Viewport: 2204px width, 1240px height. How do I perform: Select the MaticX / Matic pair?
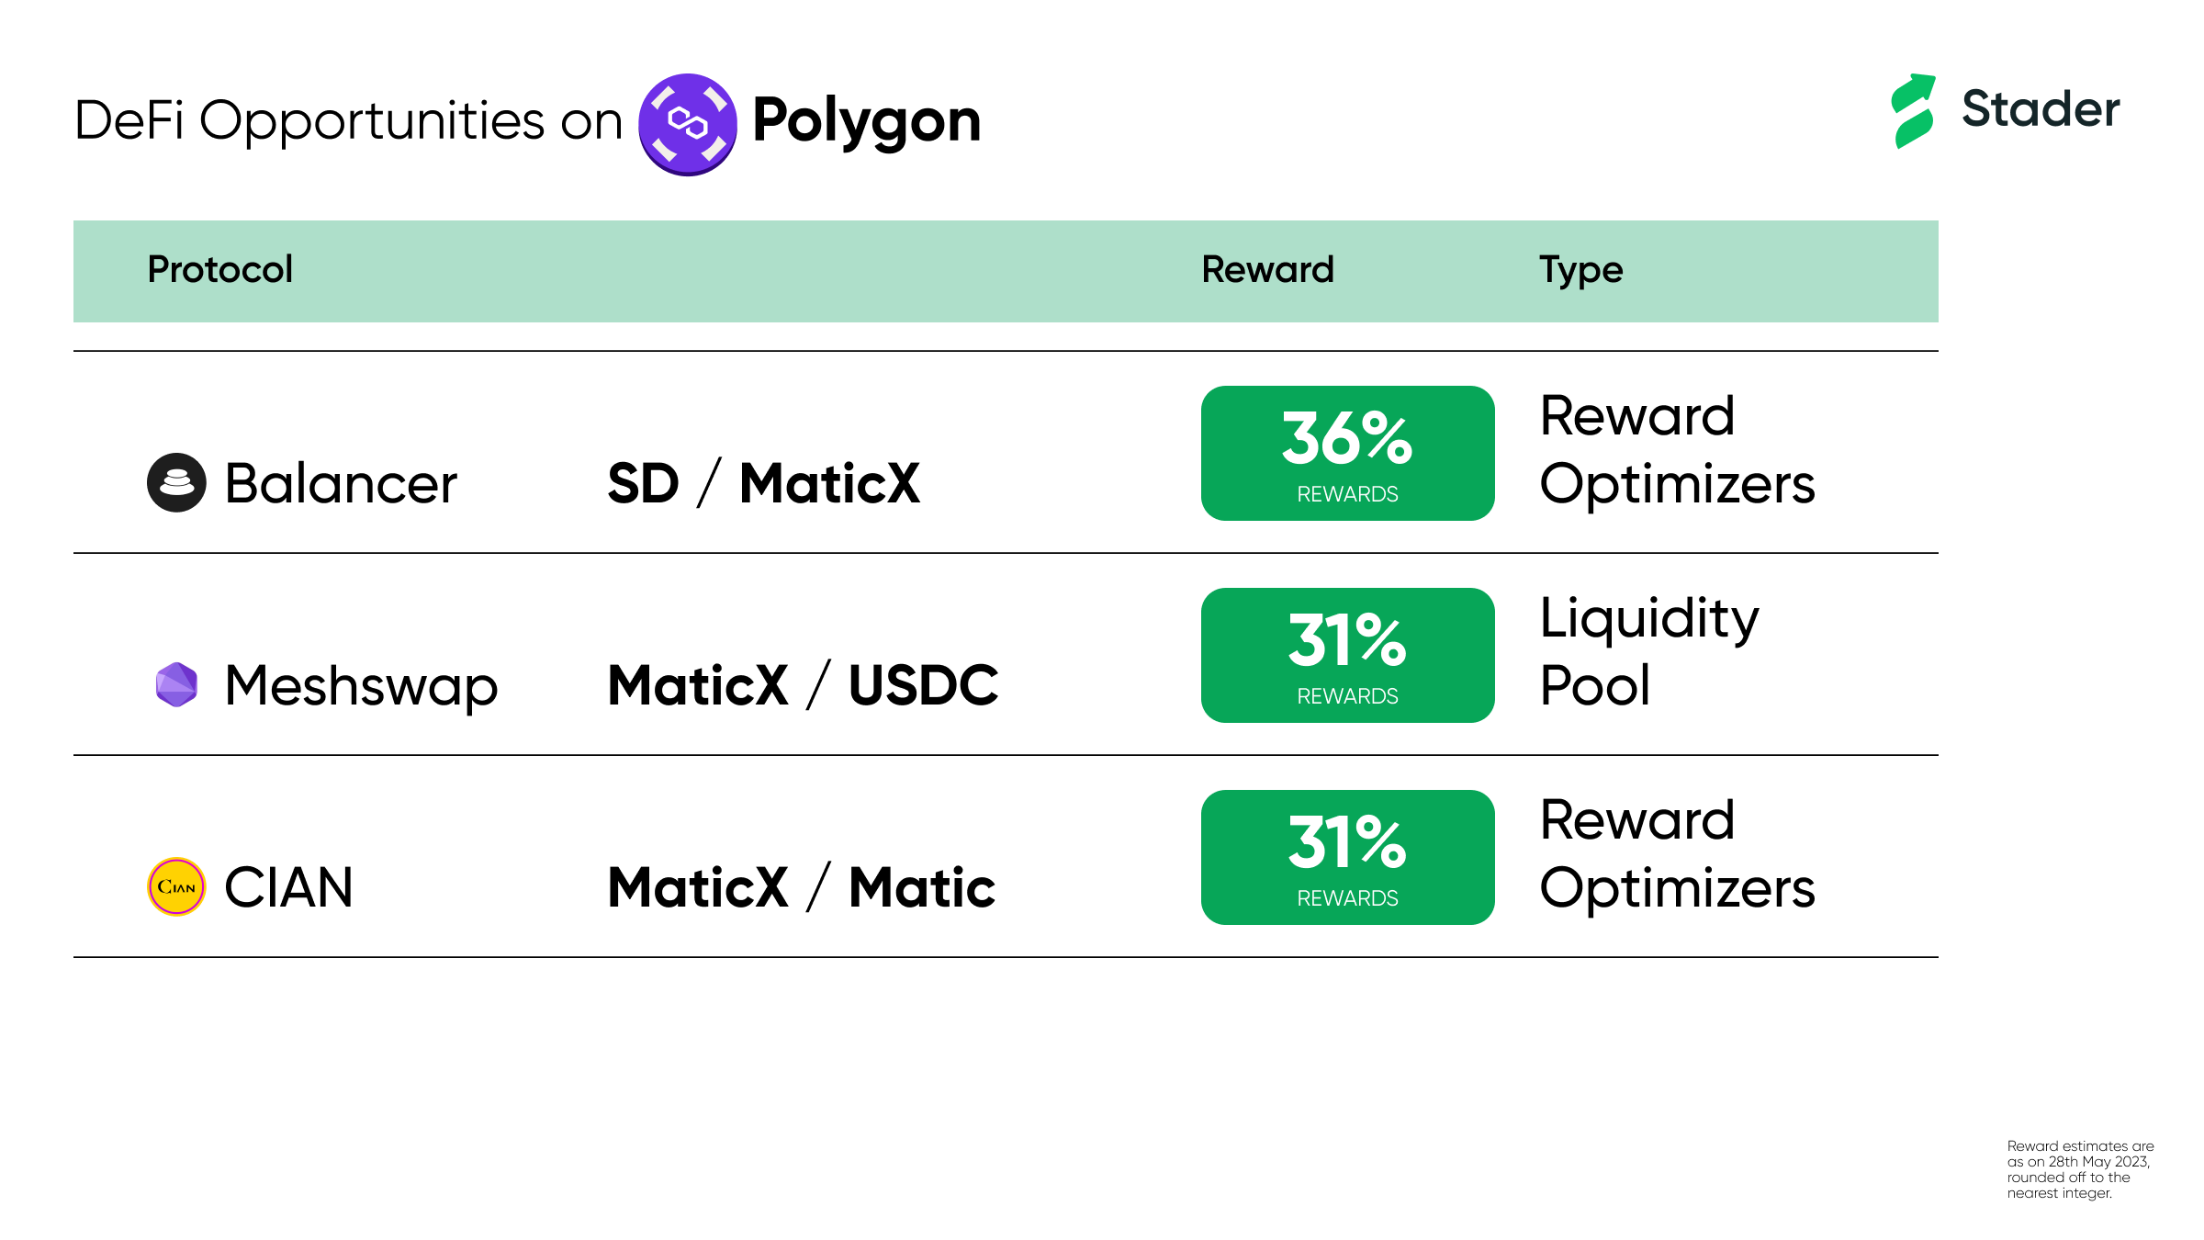click(x=802, y=887)
